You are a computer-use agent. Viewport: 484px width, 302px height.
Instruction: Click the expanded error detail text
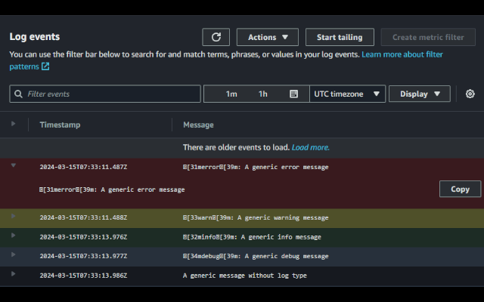[112, 190]
